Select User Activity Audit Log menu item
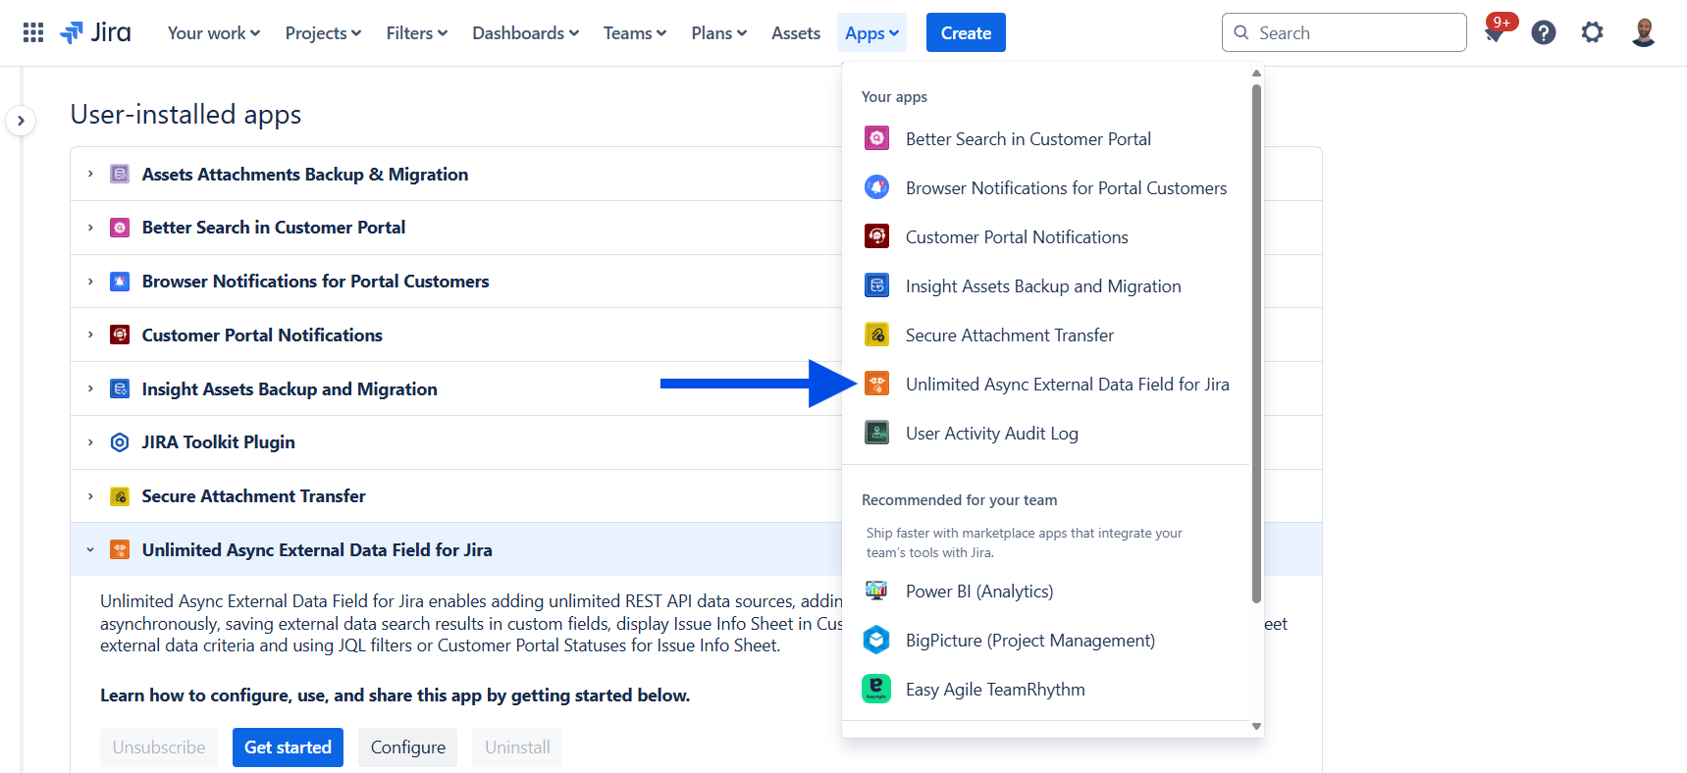The width and height of the screenshot is (1687, 773). 1046,433
